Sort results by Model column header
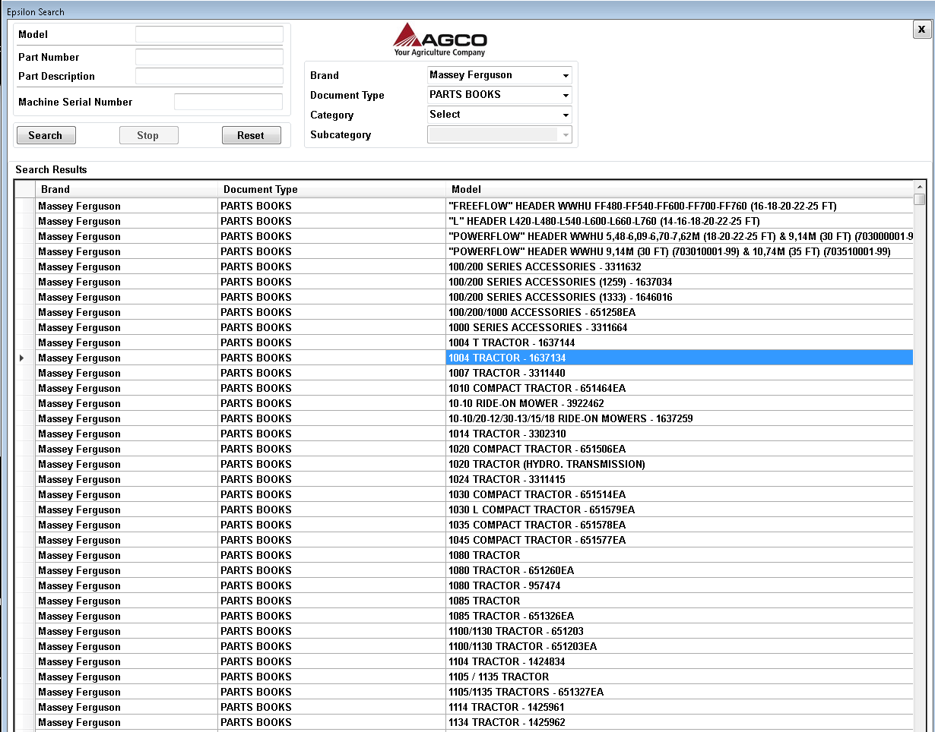This screenshot has width=935, height=732. click(x=679, y=190)
